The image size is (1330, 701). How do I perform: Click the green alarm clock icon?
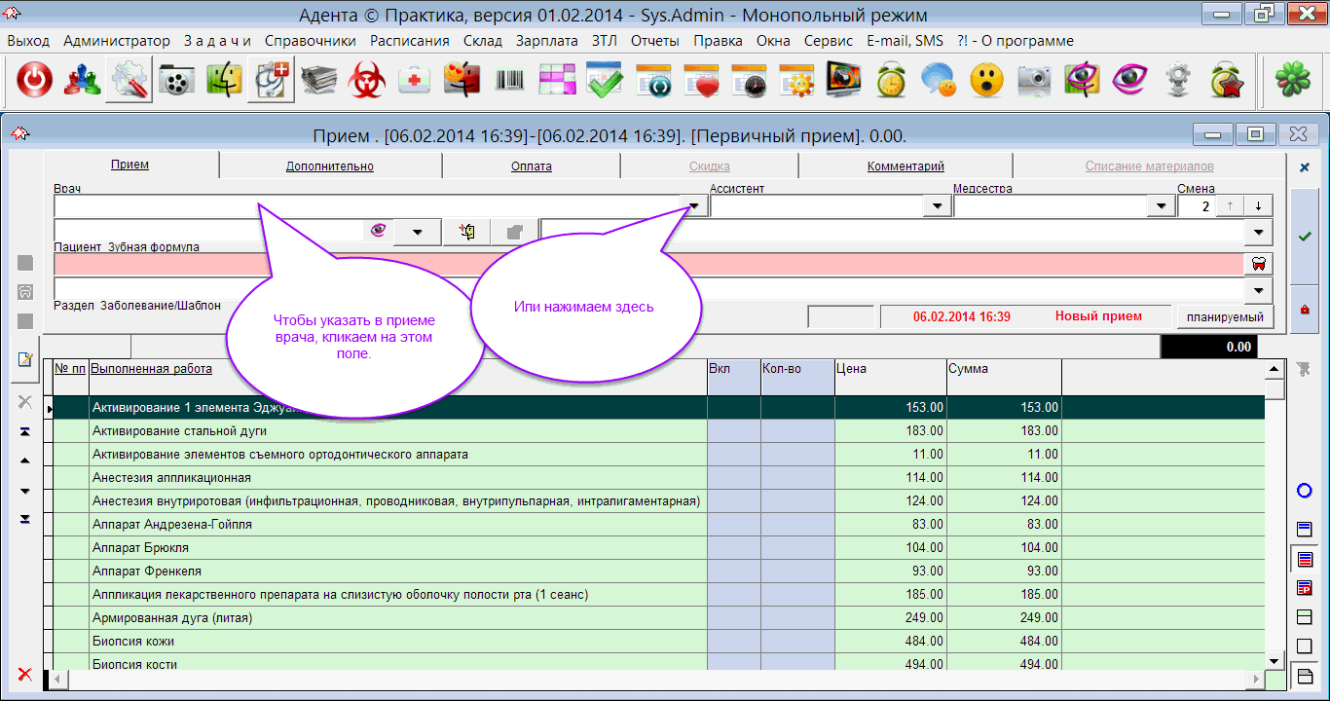click(891, 81)
